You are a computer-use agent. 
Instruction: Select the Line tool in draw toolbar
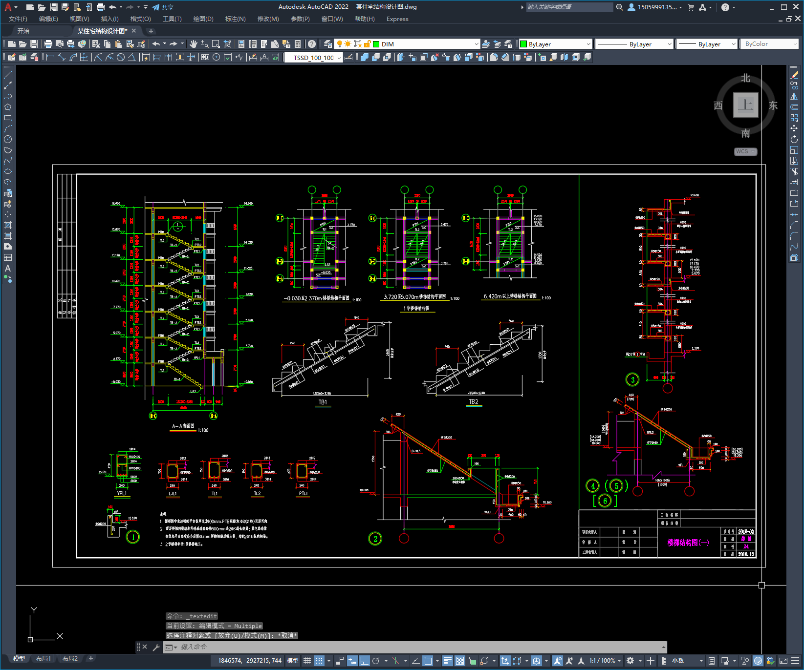pyautogui.click(x=8, y=75)
